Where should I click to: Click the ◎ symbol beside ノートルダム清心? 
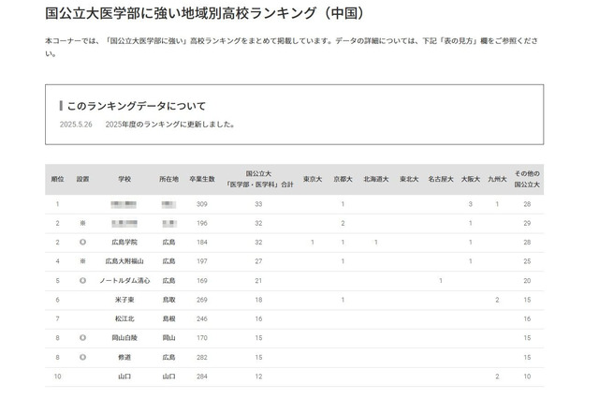(82, 280)
